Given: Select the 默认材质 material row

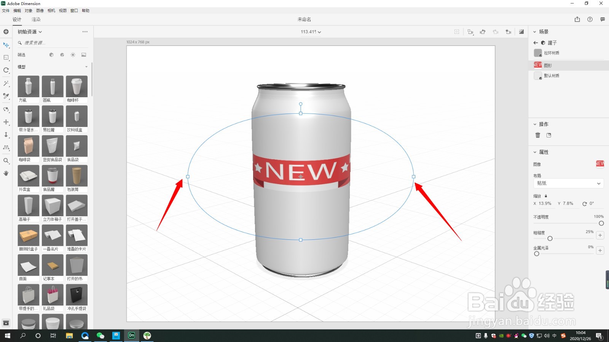Looking at the screenshot, I should click(x=569, y=76).
